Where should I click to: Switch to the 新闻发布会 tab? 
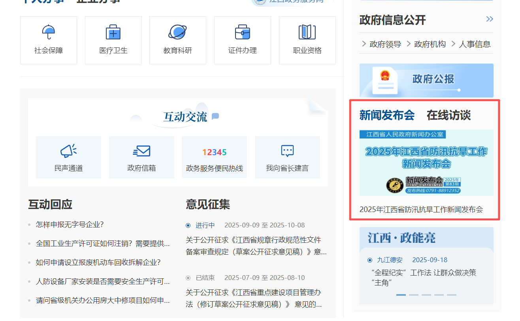click(x=387, y=115)
